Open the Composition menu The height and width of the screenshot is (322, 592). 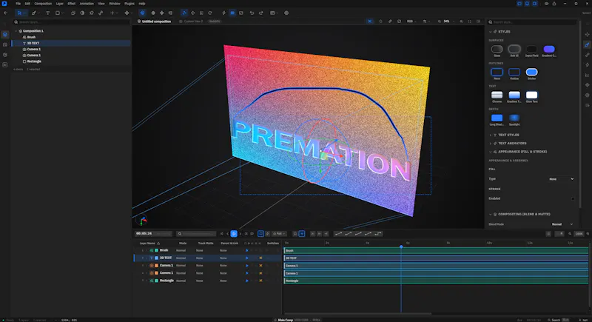pyautogui.click(x=43, y=4)
